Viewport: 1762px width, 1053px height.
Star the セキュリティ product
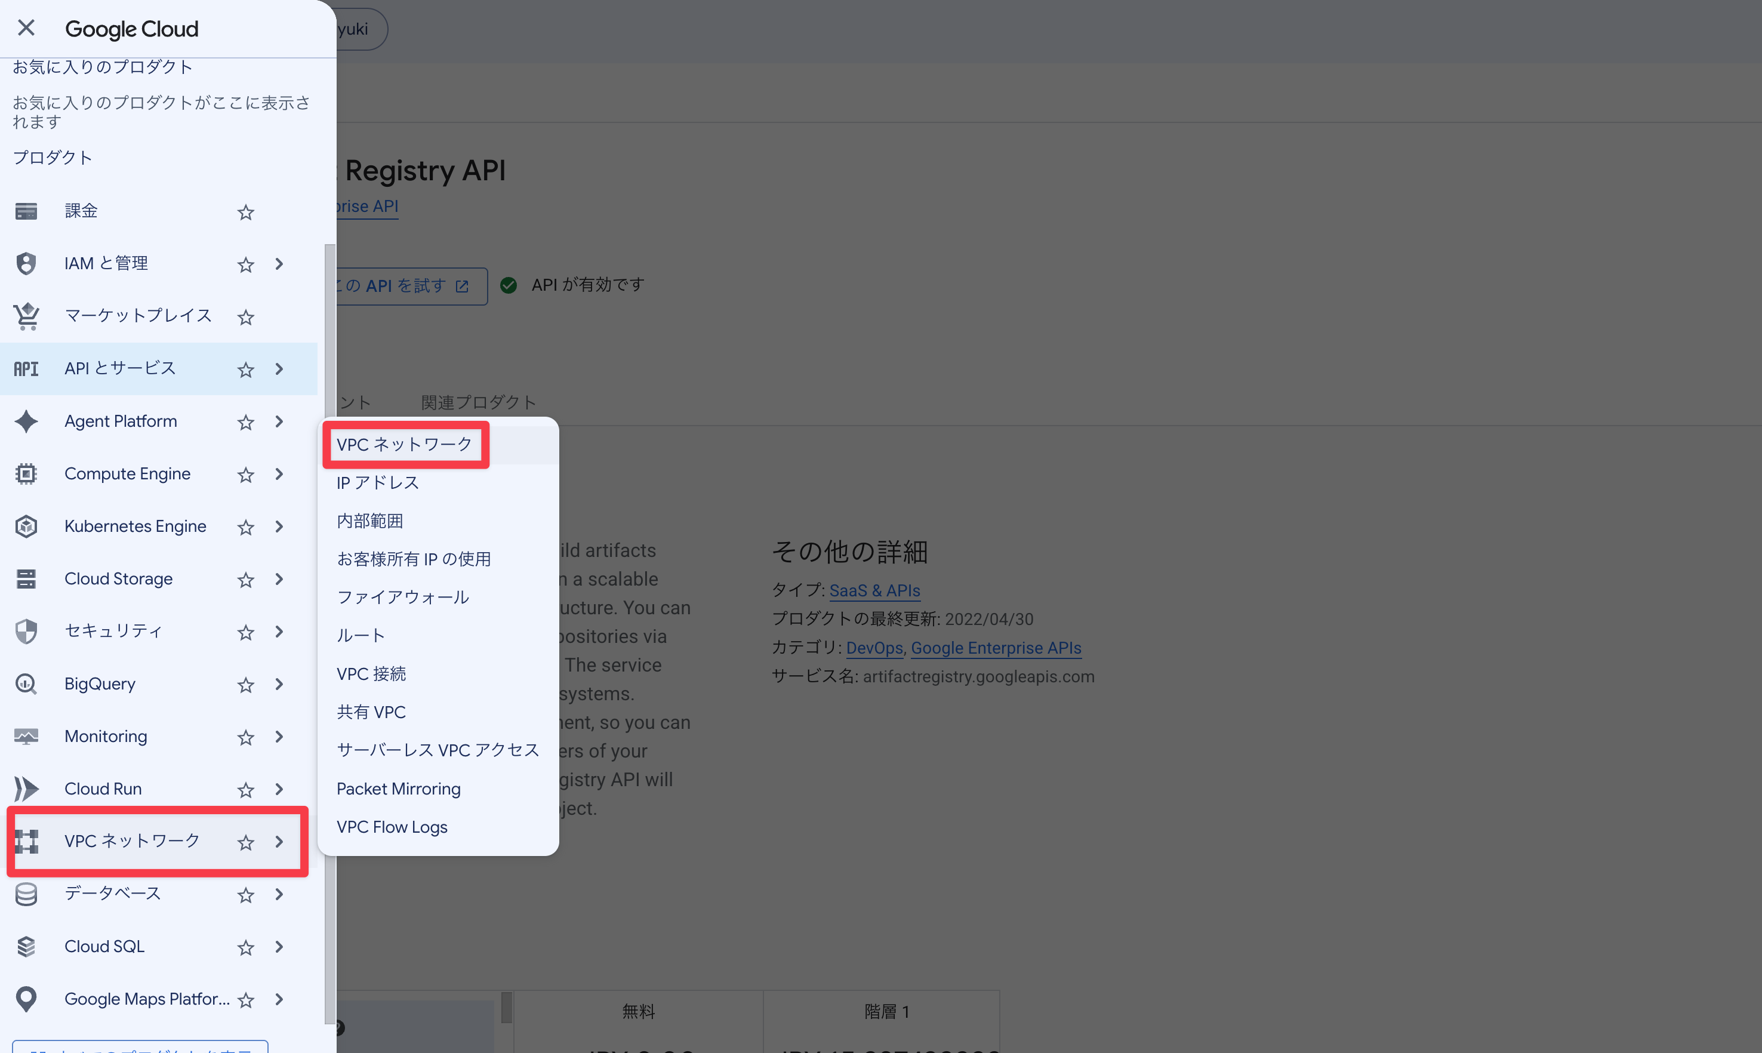[x=245, y=632]
